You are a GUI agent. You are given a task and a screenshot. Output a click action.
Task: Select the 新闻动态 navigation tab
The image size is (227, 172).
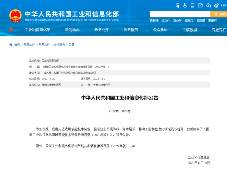click(72, 30)
